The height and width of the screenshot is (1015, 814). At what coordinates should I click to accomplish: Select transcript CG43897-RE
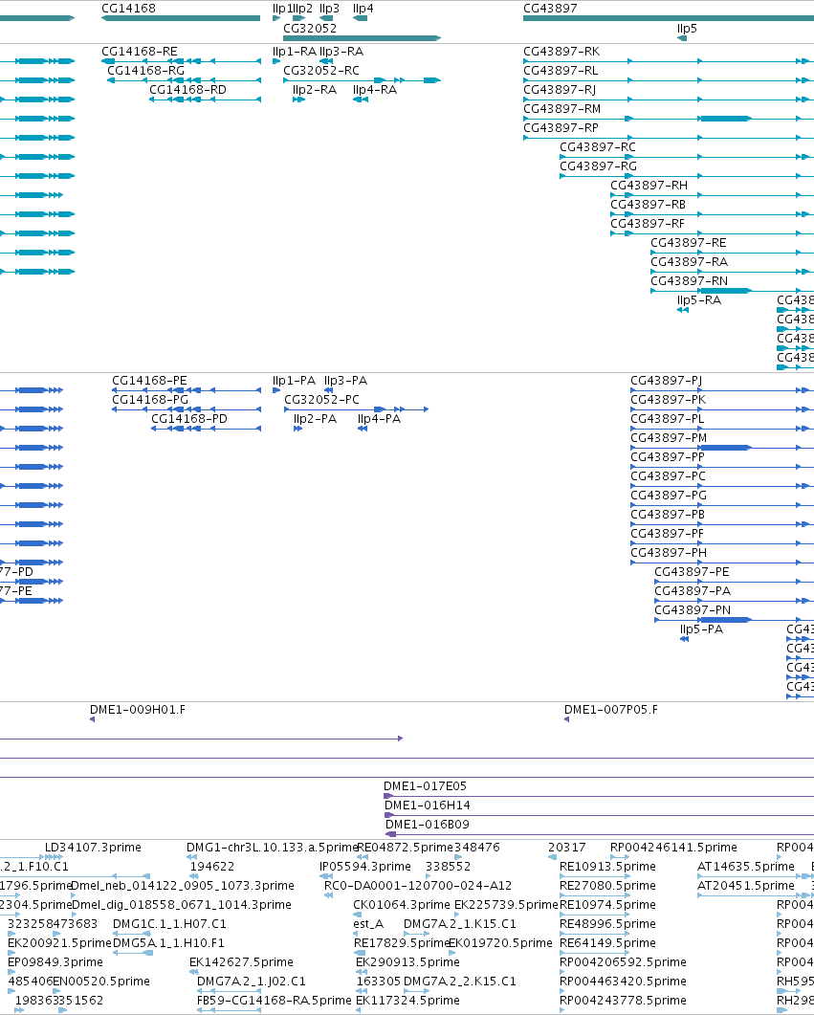pyautogui.click(x=689, y=242)
